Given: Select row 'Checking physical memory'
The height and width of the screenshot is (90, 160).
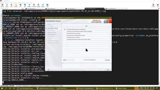Looking at the screenshot, I should click(x=86, y=37).
